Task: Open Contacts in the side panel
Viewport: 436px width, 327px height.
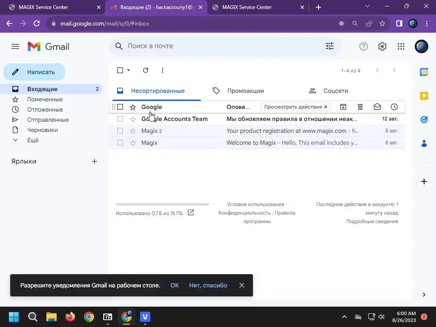Action: point(424,143)
